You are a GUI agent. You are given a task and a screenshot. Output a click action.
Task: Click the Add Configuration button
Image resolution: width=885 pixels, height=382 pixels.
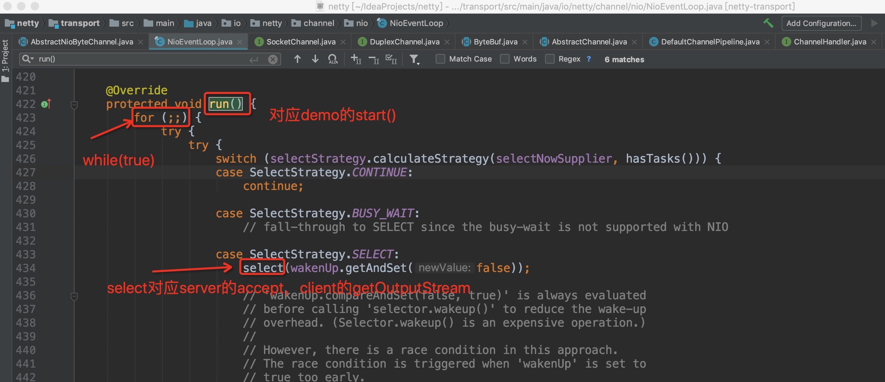(x=821, y=23)
